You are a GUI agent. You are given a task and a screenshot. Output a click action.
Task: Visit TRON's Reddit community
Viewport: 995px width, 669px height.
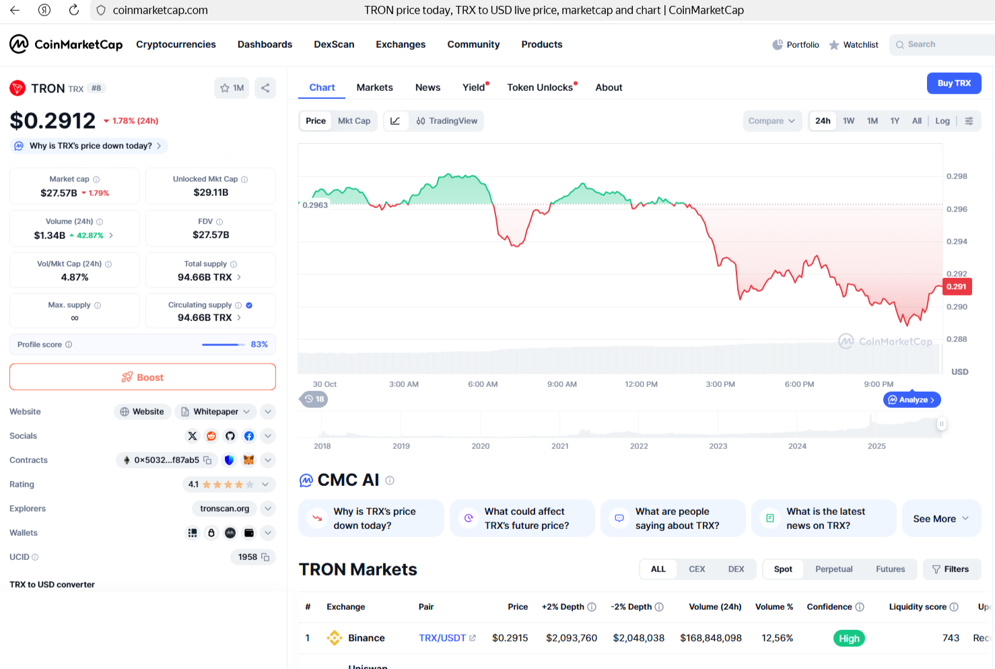click(x=211, y=435)
